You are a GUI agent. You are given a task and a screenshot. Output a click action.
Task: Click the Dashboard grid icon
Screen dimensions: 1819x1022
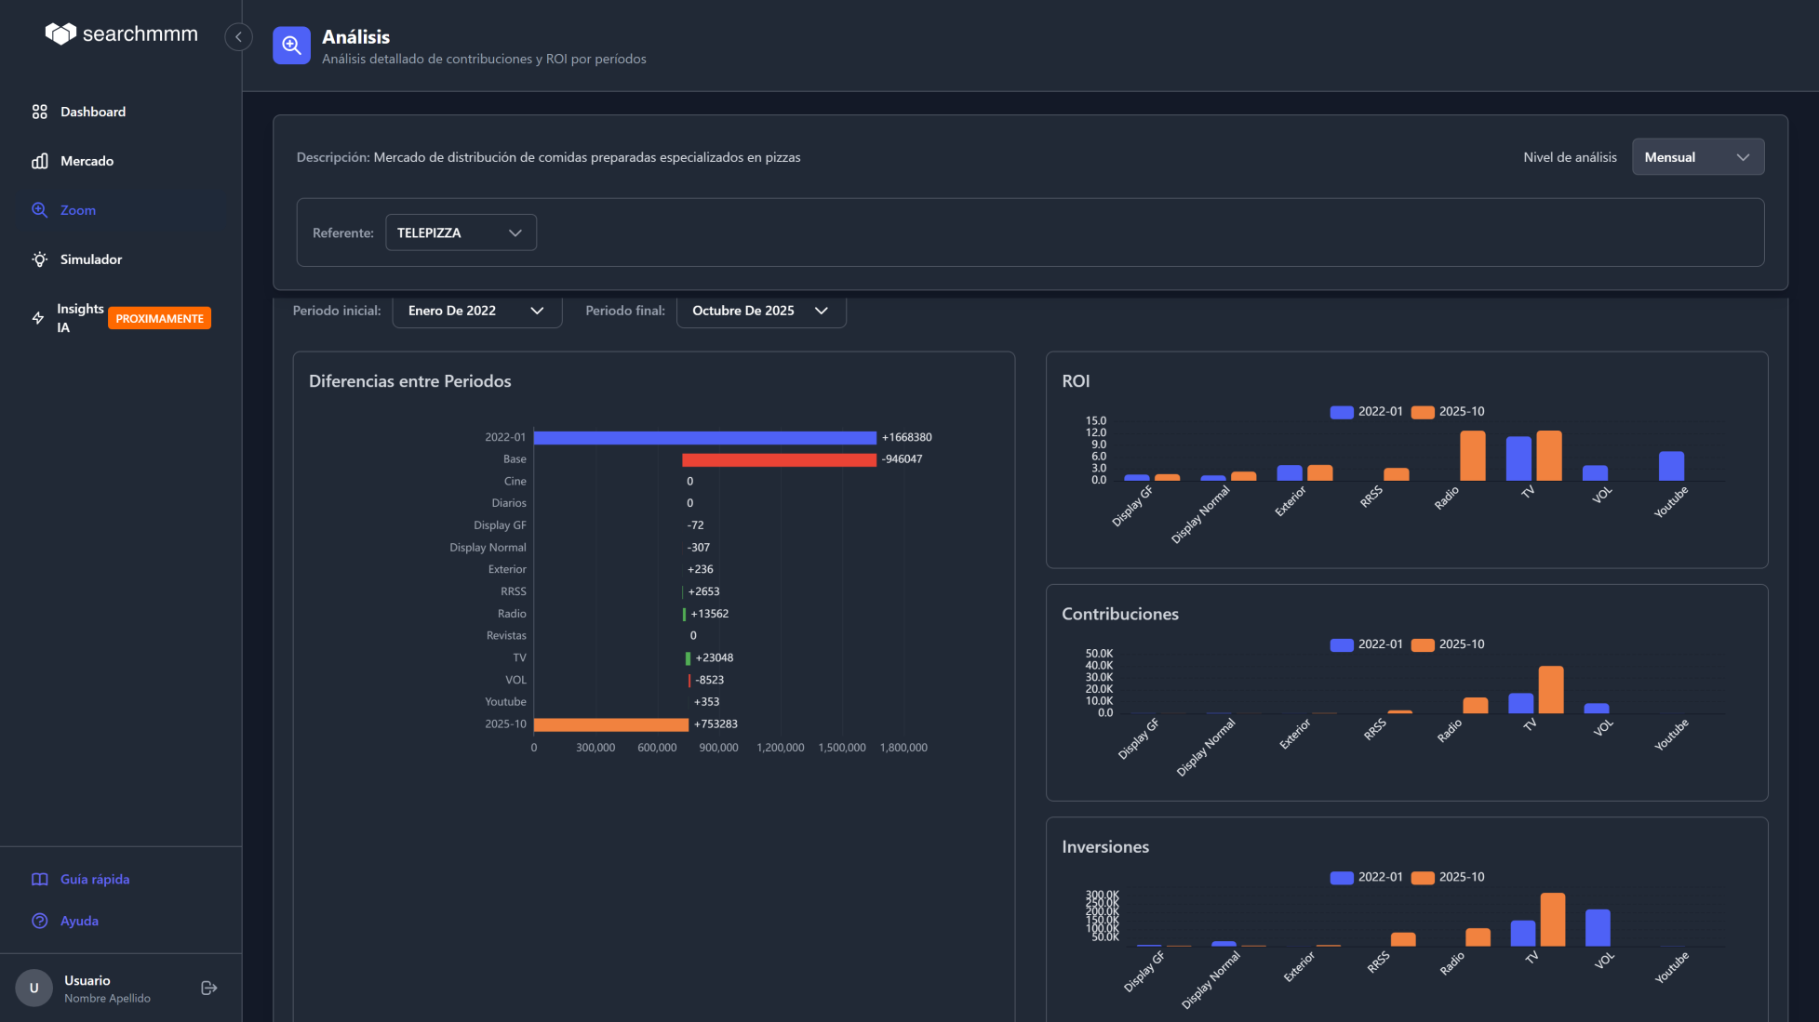39,112
